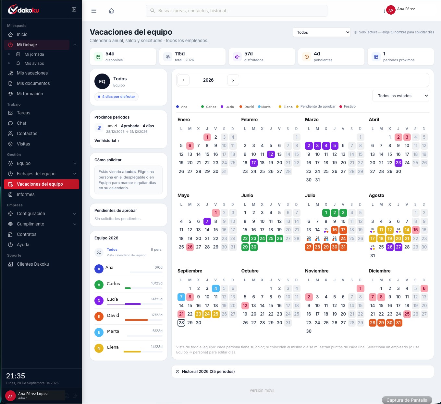Screen dimensions: 441x404
Task: Open the hamburger menu
Action: (x=94, y=11)
